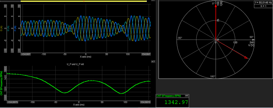Click the U [V] axis label
Image resolution: width=273 pixels, height=108 pixels.
251,45
